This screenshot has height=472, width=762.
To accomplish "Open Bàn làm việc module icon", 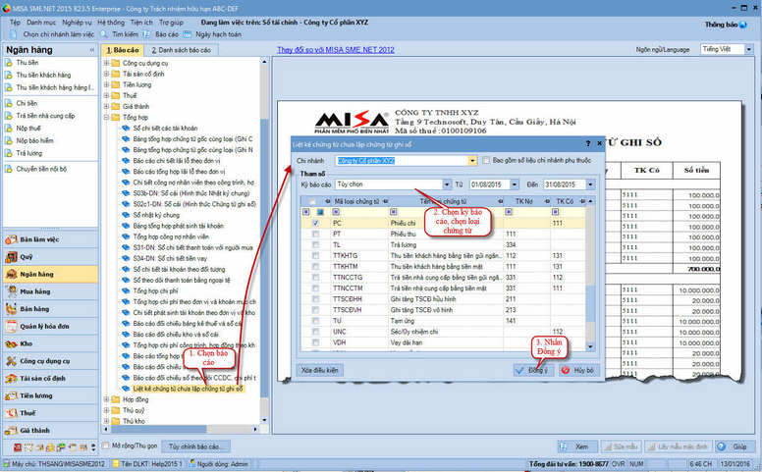I will [x=11, y=239].
